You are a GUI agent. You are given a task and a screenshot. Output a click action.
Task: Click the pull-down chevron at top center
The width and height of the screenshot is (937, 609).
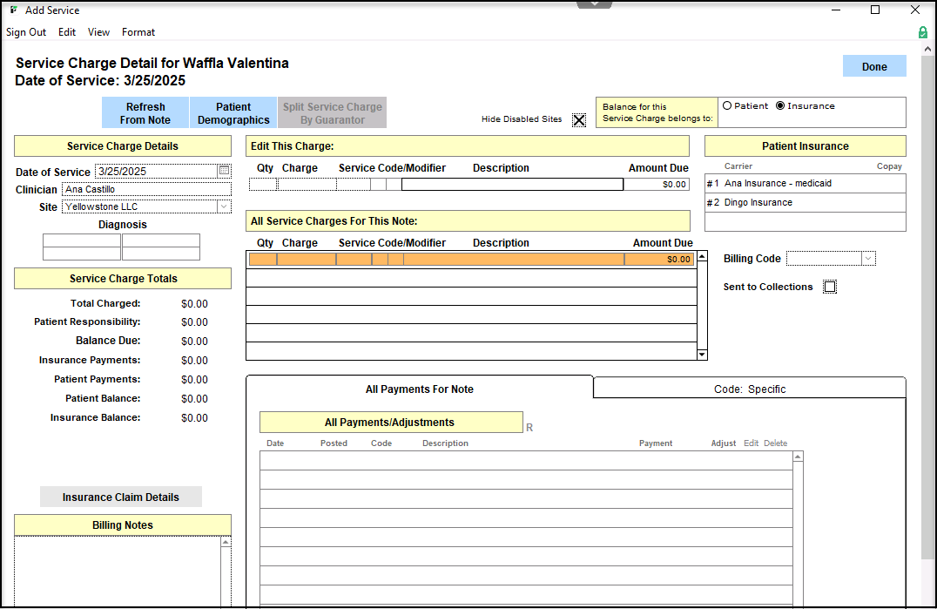595,4
